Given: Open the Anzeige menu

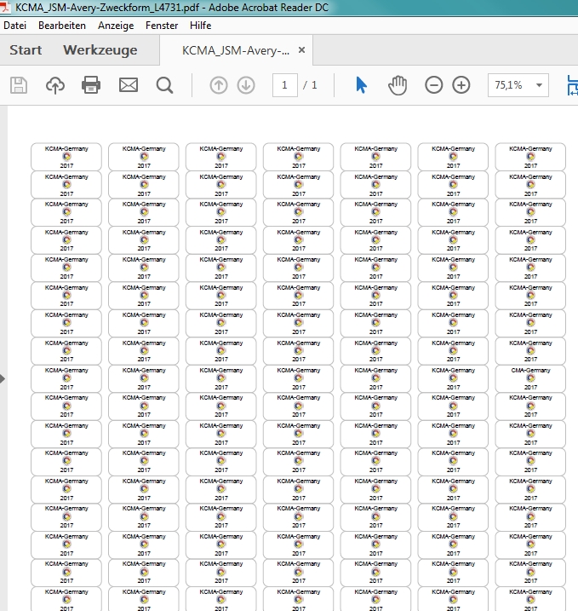Looking at the screenshot, I should (116, 26).
